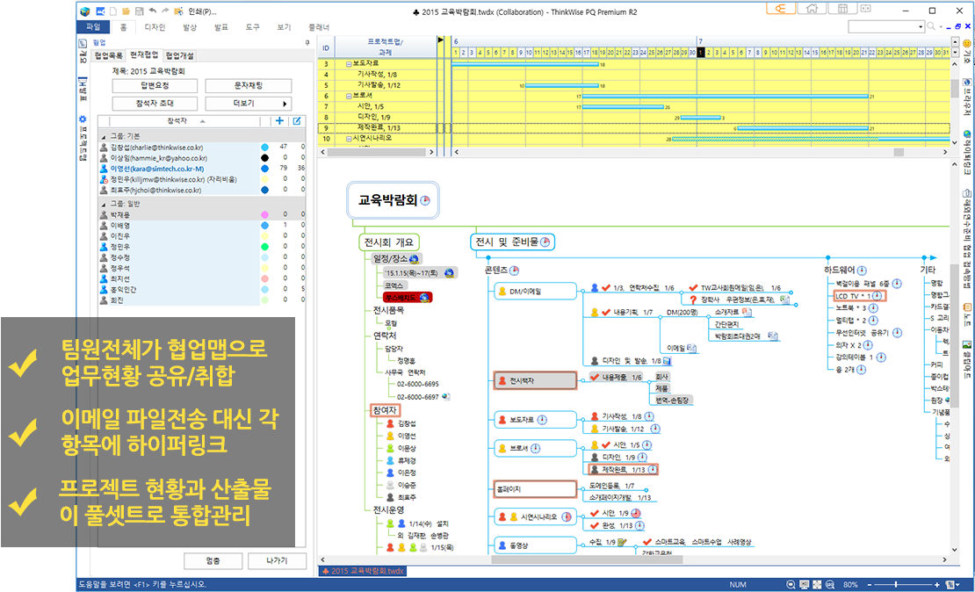
Task: Open the 디자인 ribbon tab
Action: [155, 27]
